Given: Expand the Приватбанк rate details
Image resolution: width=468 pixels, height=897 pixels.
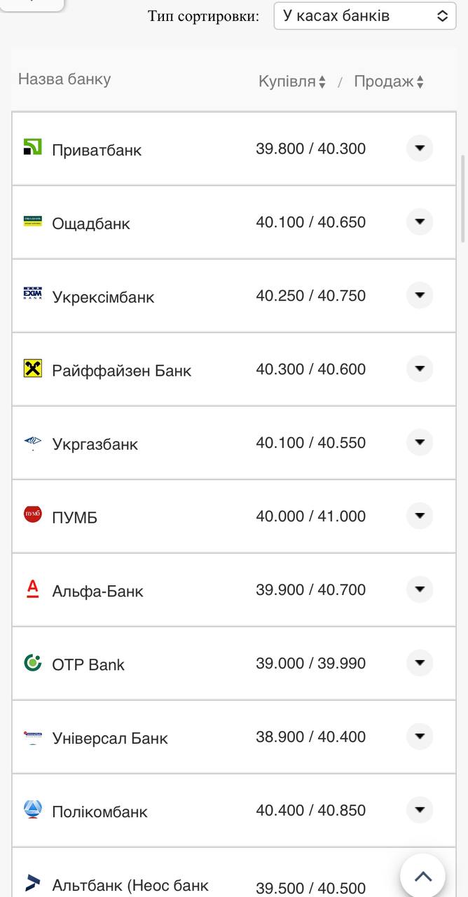Looking at the screenshot, I should [x=420, y=149].
